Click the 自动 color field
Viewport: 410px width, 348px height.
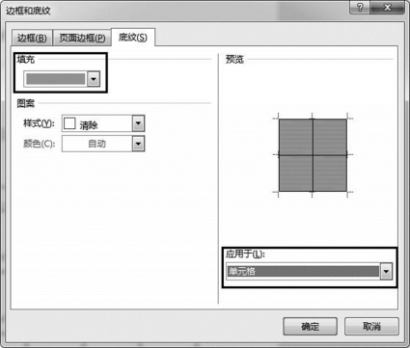pyautogui.click(x=97, y=144)
